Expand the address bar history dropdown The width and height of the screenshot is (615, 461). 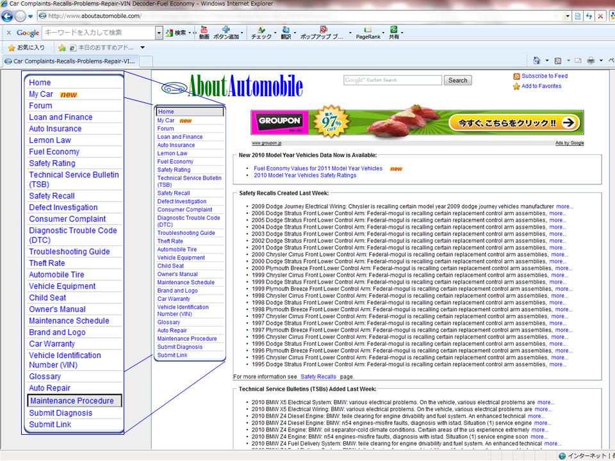tap(568, 17)
